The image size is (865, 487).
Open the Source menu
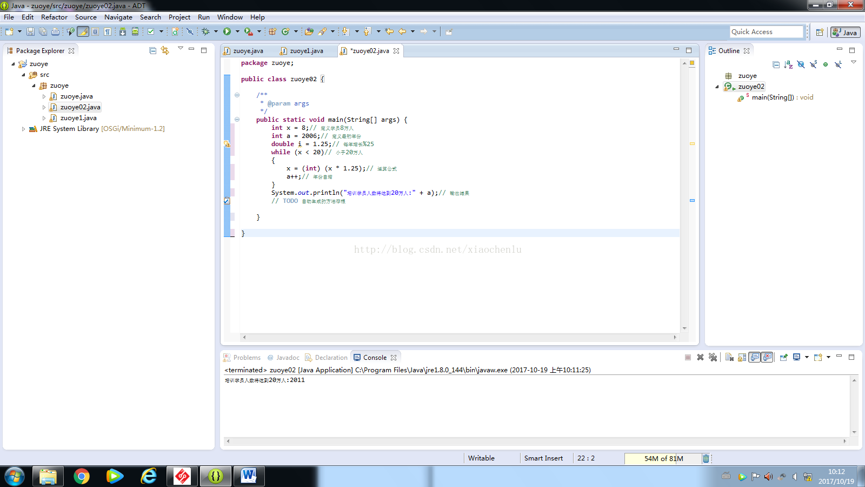(x=85, y=17)
